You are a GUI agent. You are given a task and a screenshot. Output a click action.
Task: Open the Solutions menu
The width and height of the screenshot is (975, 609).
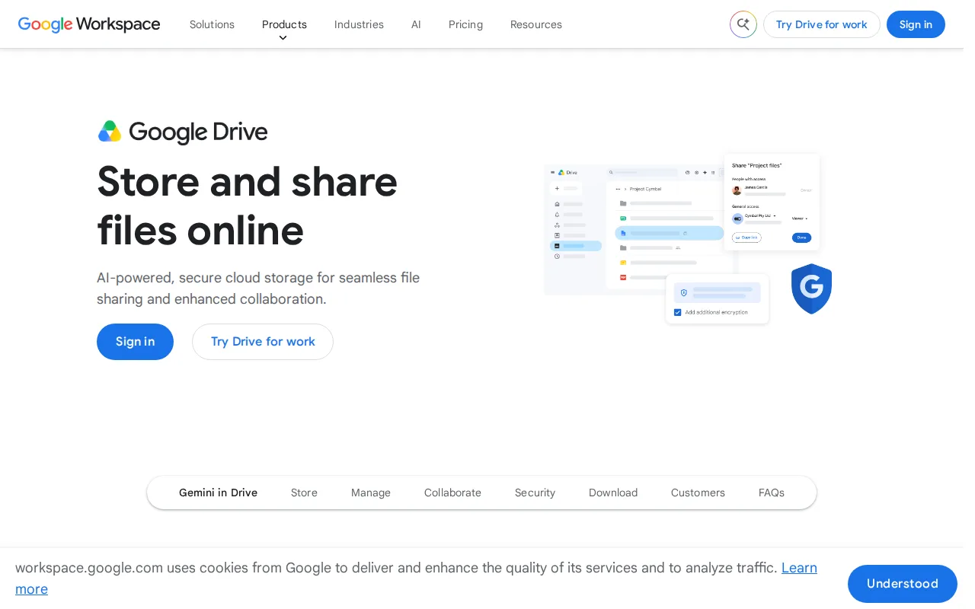pos(212,24)
